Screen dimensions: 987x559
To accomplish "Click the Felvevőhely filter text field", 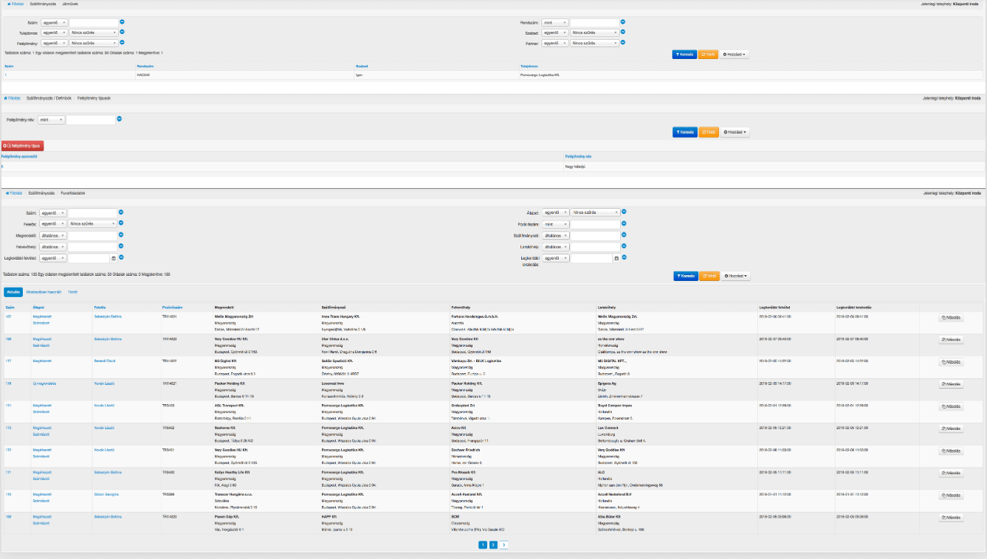I will [x=93, y=246].
